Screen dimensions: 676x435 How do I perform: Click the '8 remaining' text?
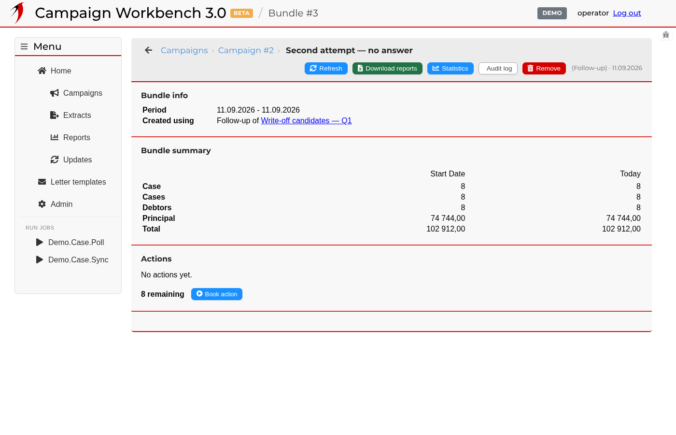163,294
